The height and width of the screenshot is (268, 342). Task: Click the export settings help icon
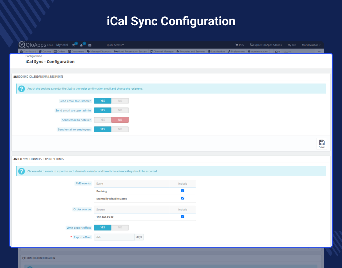click(x=21, y=171)
